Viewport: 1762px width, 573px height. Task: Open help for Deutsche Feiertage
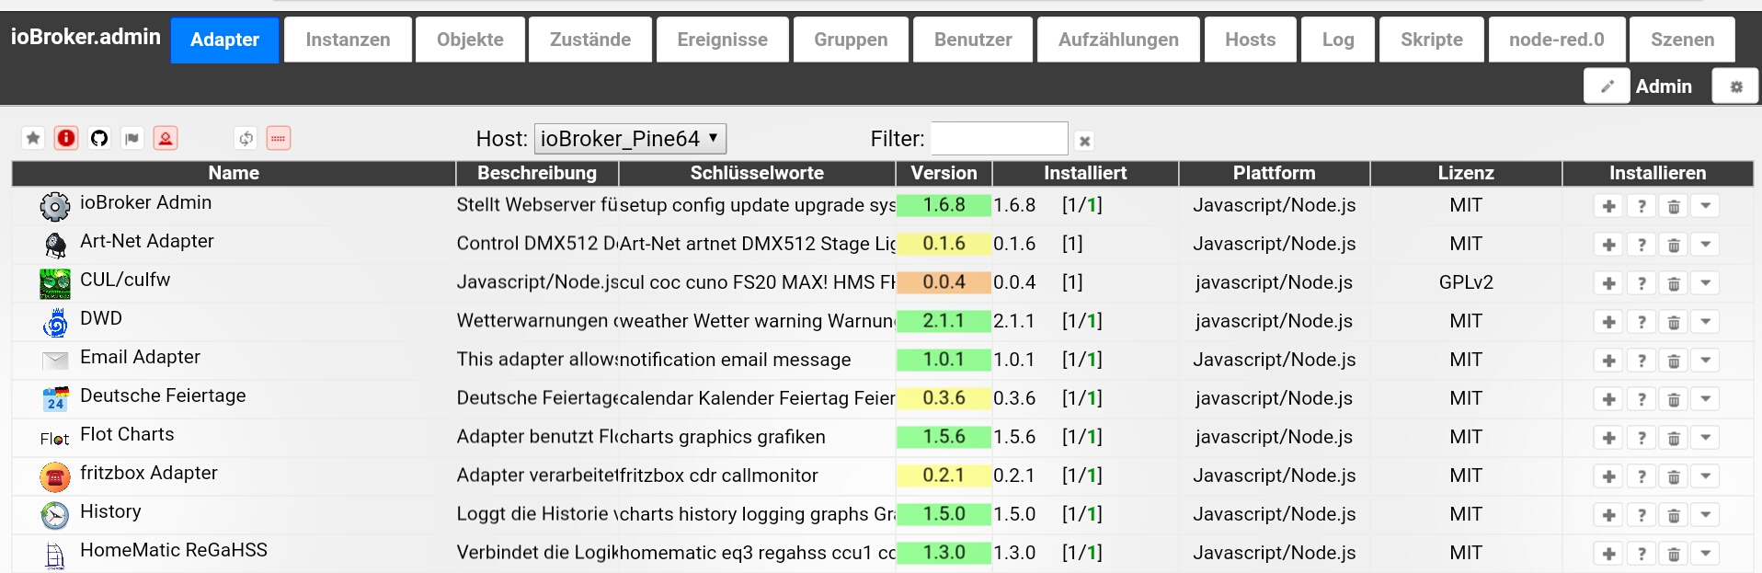click(x=1642, y=399)
